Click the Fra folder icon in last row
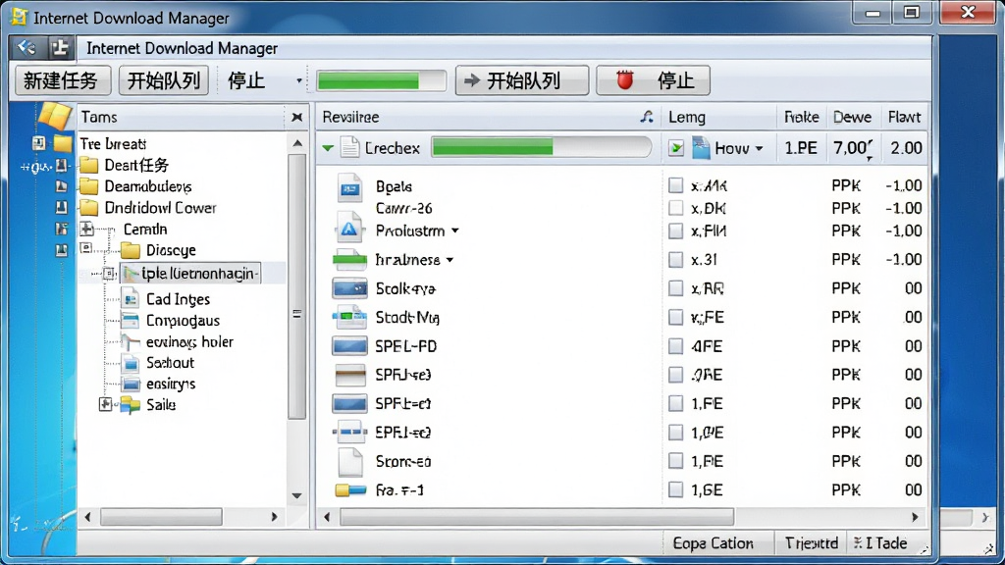This screenshot has height=565, width=1005. pyautogui.click(x=350, y=490)
